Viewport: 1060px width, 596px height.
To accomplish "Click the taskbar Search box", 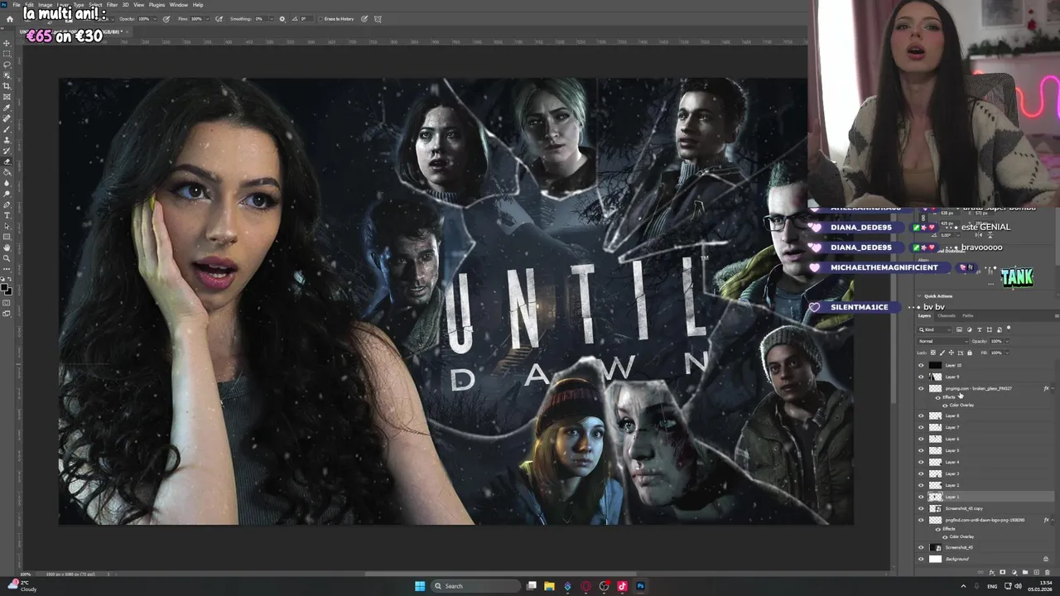I will click(476, 586).
